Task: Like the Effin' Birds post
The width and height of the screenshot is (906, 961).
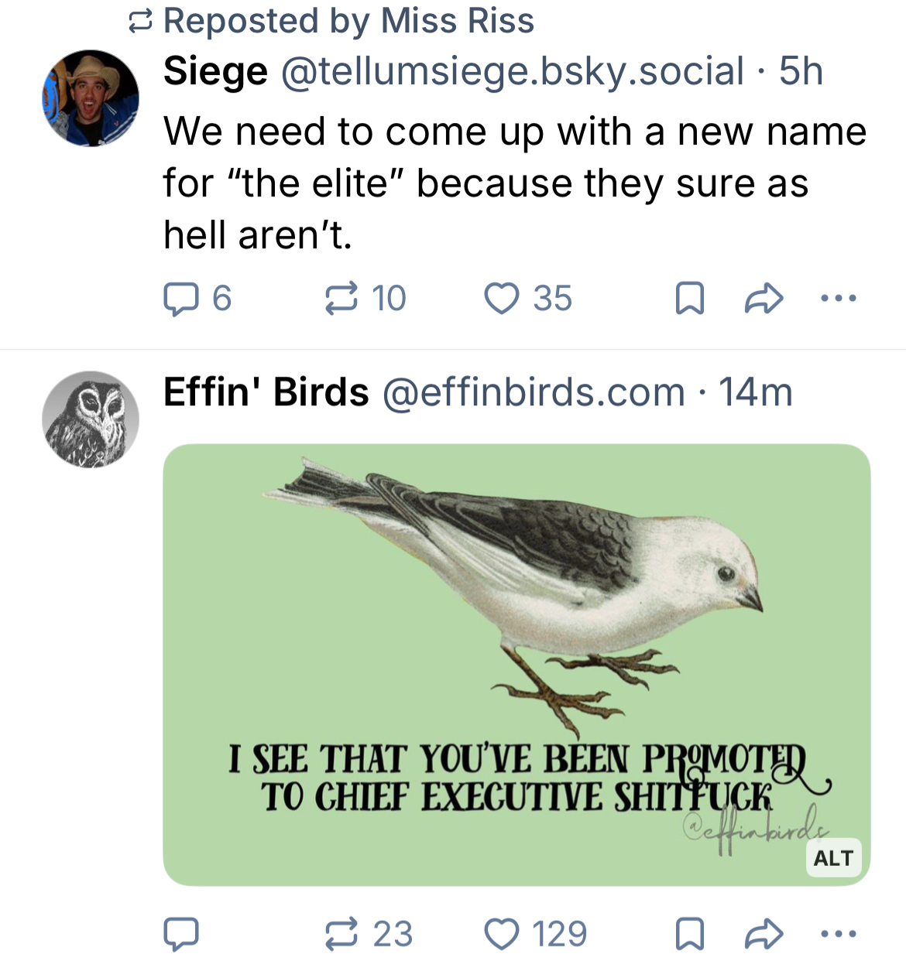Action: [x=502, y=934]
